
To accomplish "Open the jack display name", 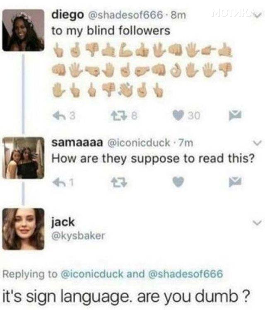I will click(63, 223).
